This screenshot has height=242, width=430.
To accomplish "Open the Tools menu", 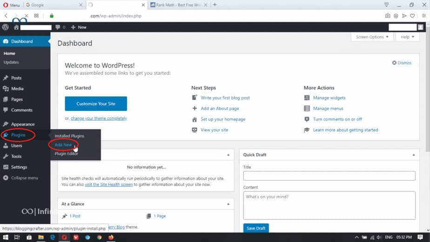I will pos(16,156).
